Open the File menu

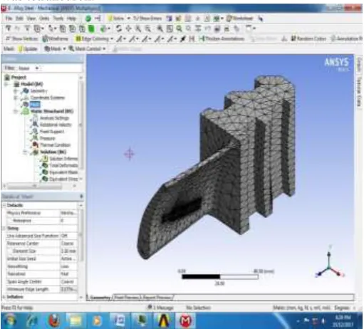tap(9, 19)
